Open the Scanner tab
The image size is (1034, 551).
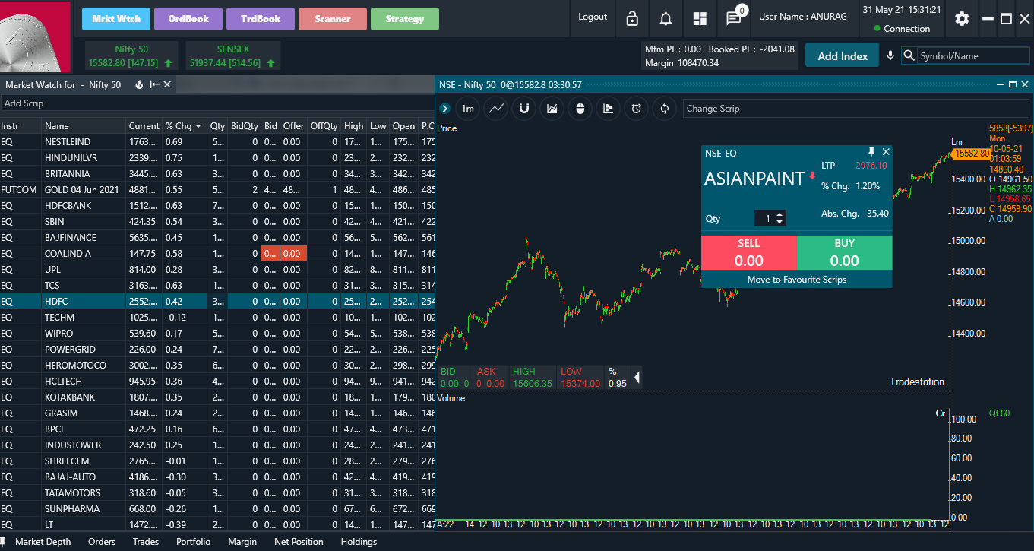(x=333, y=19)
